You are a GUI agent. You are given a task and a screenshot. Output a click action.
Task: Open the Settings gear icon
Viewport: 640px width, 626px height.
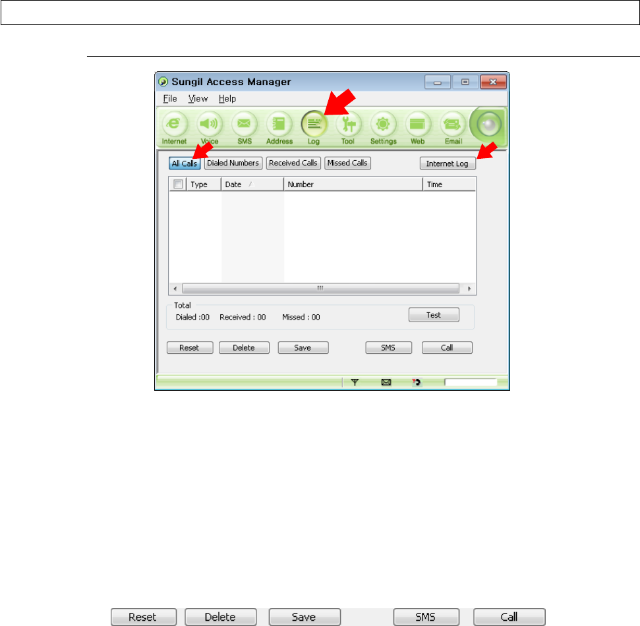click(383, 124)
